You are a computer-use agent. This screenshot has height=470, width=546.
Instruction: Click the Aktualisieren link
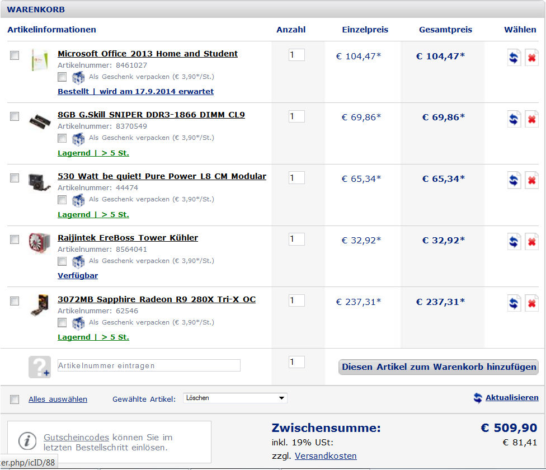(x=512, y=398)
